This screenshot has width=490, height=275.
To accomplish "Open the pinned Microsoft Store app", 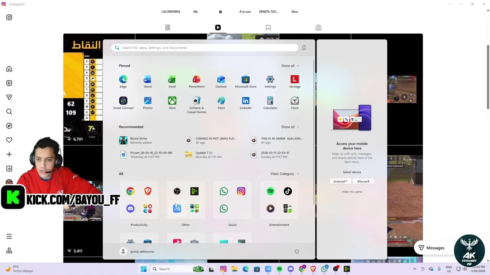I will pos(245,81).
